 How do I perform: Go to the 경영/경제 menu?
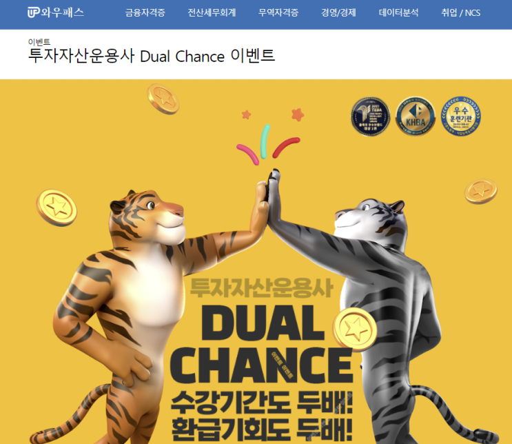pos(338,12)
